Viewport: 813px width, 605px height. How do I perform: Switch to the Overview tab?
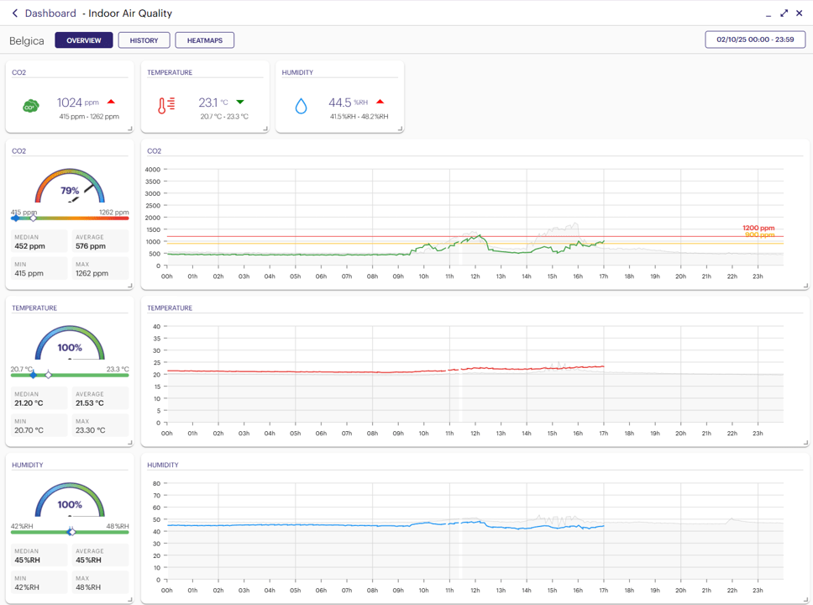click(x=84, y=40)
